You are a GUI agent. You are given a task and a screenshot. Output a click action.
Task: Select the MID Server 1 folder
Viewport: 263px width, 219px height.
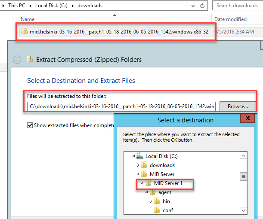pos(168,183)
